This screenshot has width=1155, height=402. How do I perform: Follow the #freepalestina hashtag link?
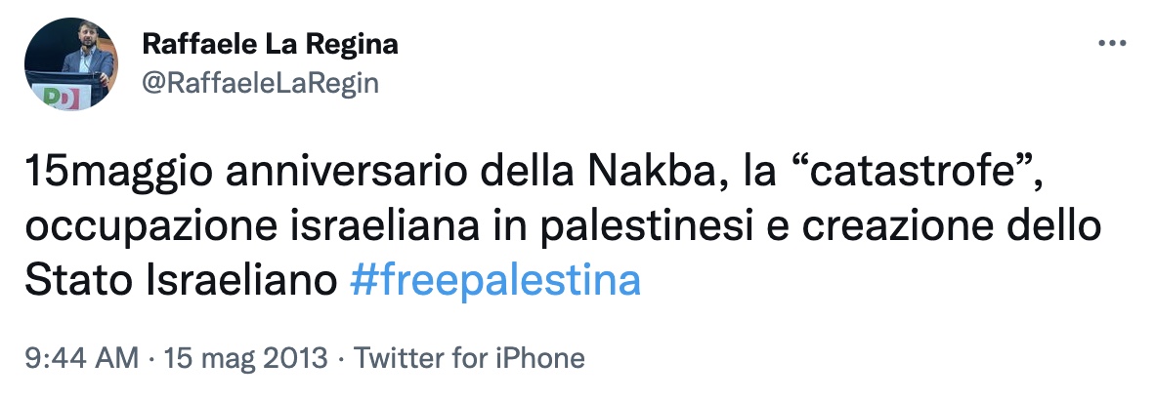pos(494,281)
